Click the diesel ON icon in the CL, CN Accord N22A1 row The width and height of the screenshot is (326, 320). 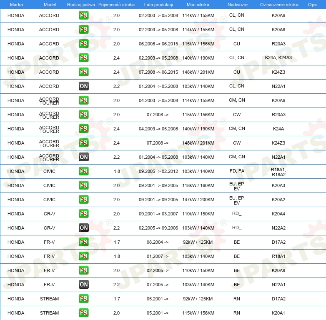(x=83, y=86)
